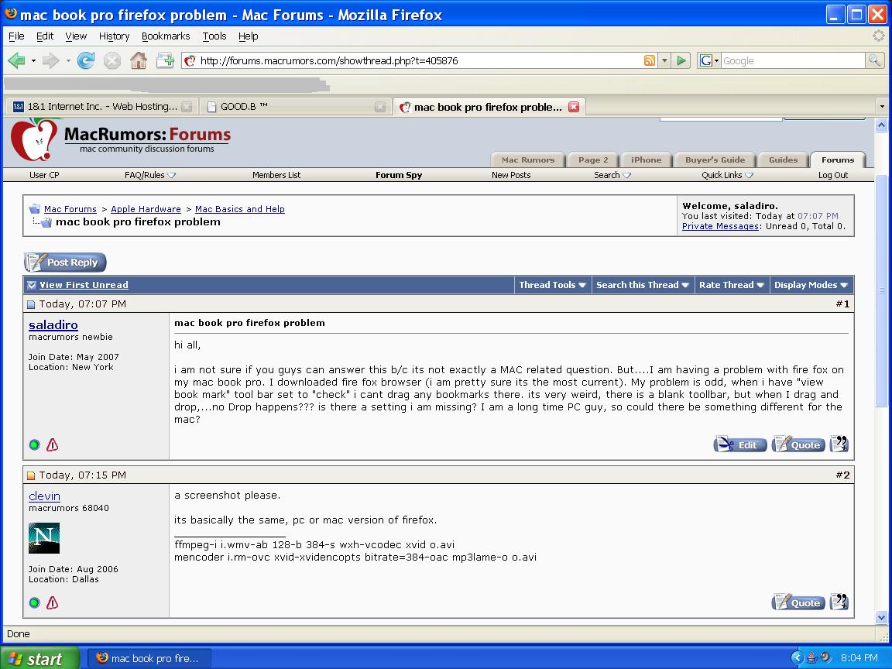The width and height of the screenshot is (892, 669).
Task: Click saladiro's green online status icon
Action: point(35,445)
